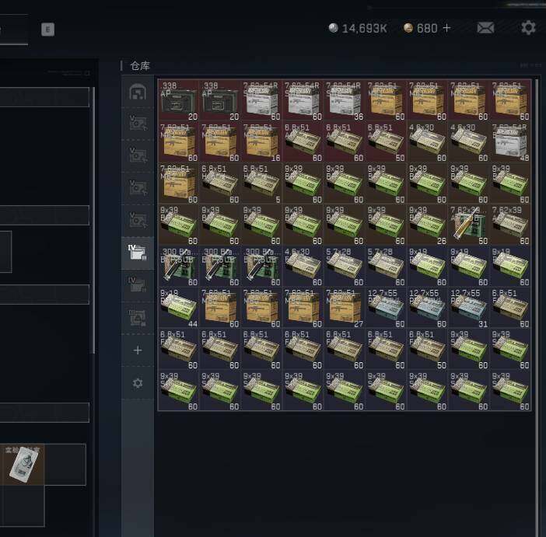Click the gold coin balance 680
This screenshot has height=537, width=546.
point(420,28)
